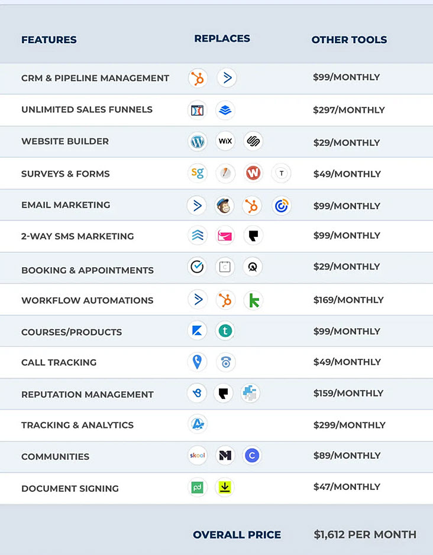Click the Reputation Management feature label
The height and width of the screenshot is (555, 433).
click(88, 394)
